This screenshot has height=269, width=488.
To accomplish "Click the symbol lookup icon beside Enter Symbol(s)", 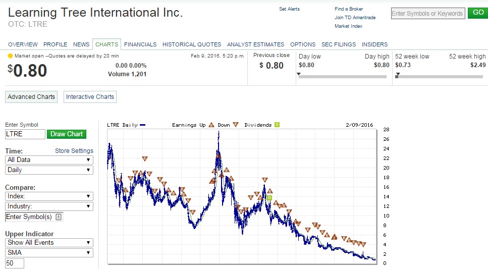I will tap(59, 217).
